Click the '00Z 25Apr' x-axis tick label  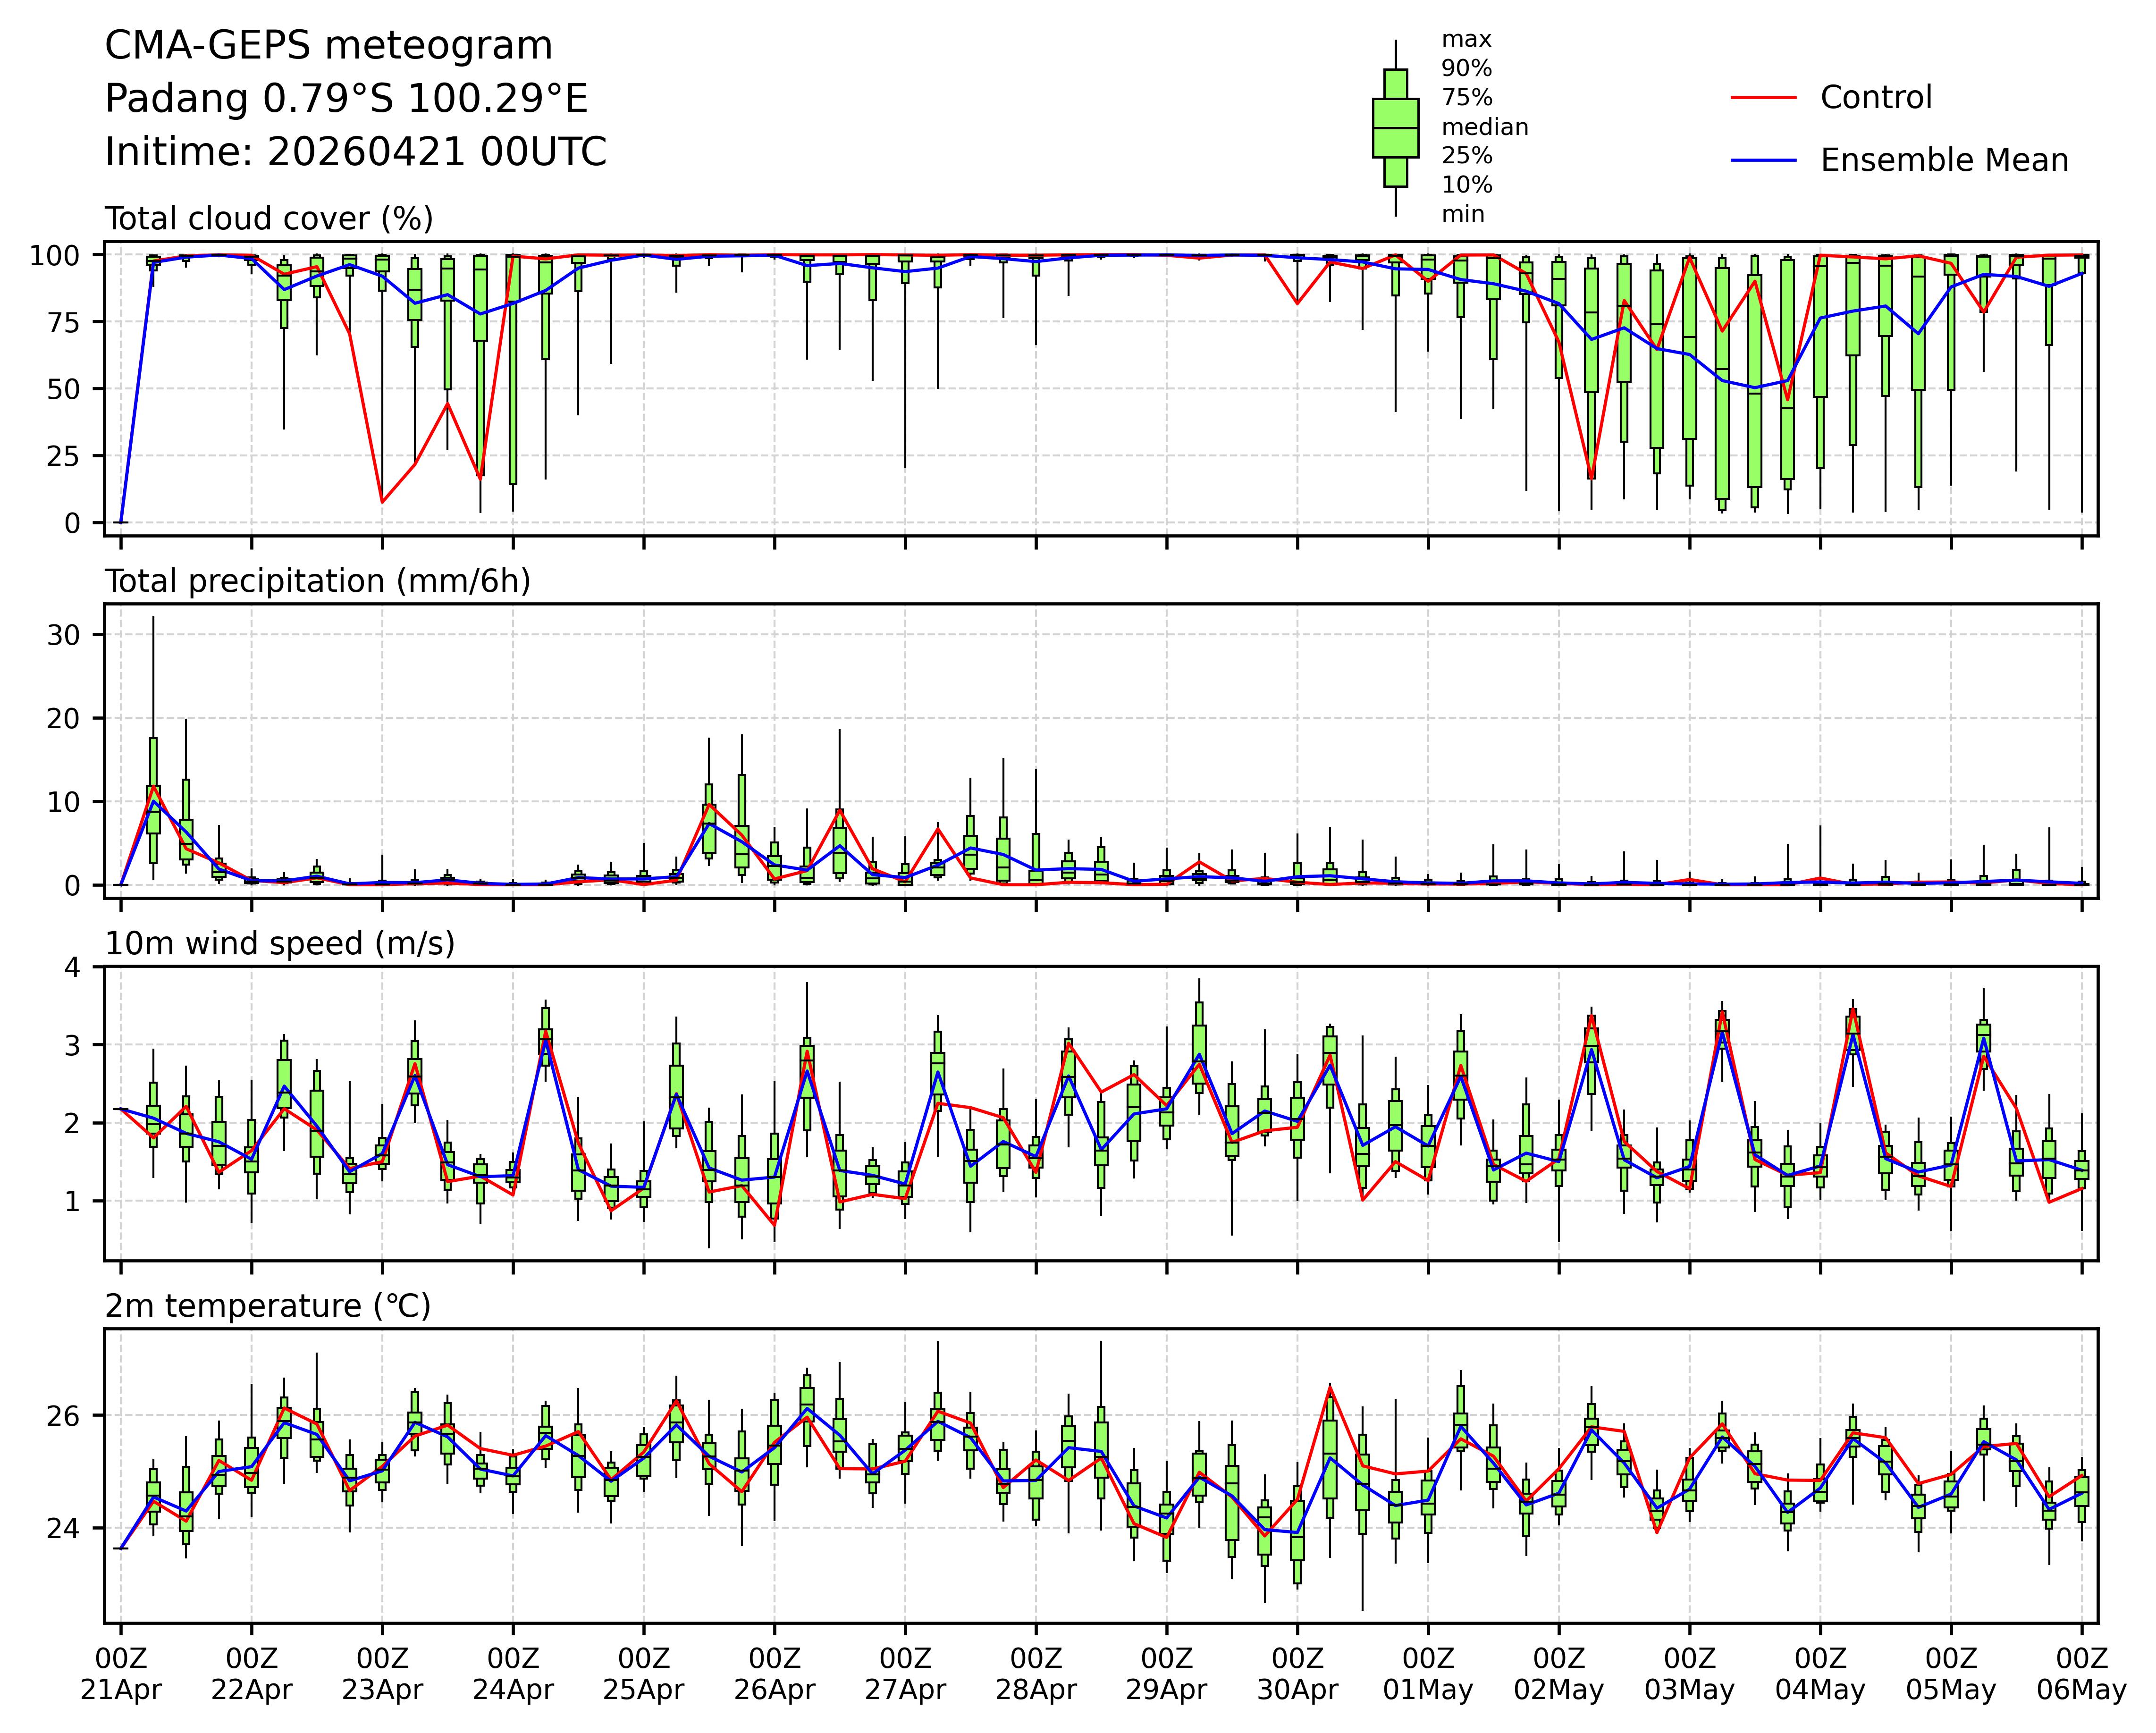643,1675
